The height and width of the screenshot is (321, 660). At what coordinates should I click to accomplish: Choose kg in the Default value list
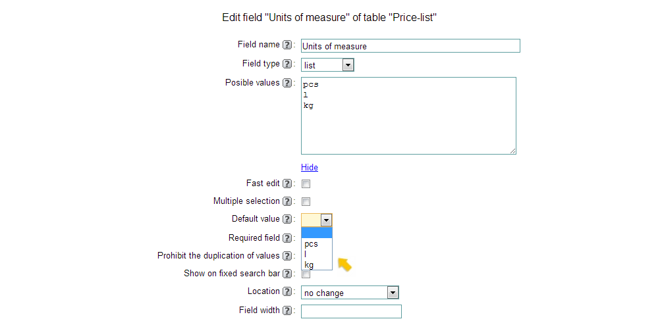317,264
